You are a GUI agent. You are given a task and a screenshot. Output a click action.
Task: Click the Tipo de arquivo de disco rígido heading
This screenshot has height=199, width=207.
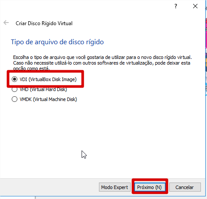[x=57, y=42]
